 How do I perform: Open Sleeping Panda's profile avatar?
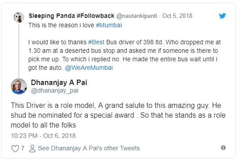click(x=19, y=17)
